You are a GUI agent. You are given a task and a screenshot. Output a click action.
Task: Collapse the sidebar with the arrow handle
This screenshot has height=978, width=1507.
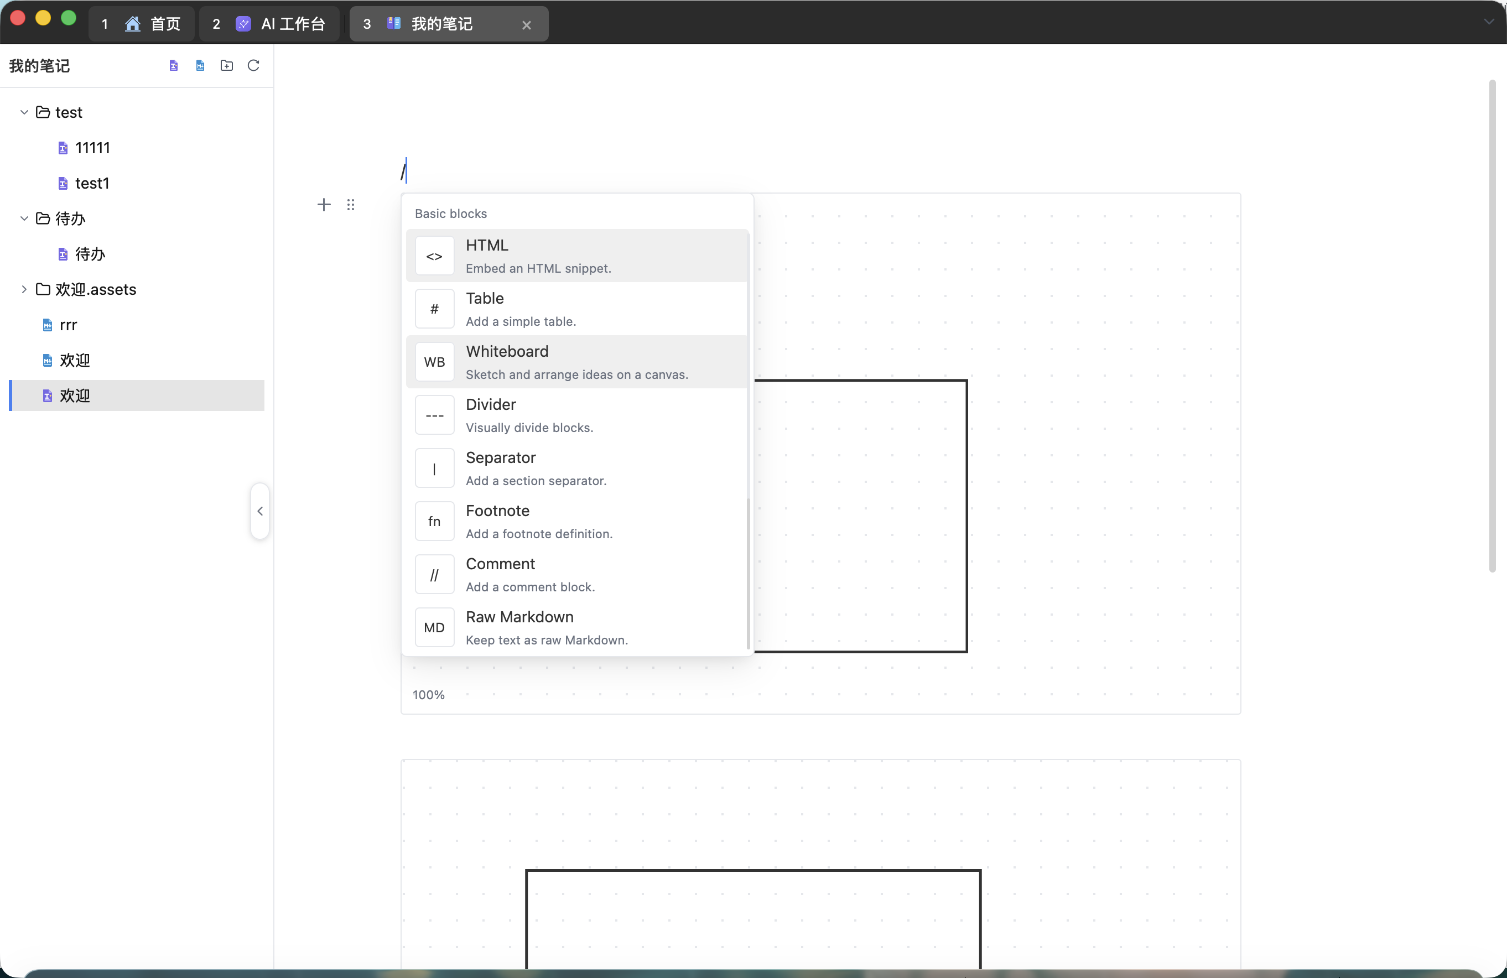point(260,511)
